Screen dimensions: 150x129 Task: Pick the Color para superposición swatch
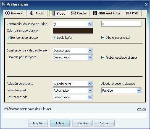coord(73,30)
